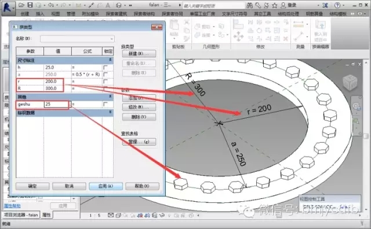The height and width of the screenshot is (229, 371).
Task: Click the 属性帮助 link
Action: [x=12, y=206]
